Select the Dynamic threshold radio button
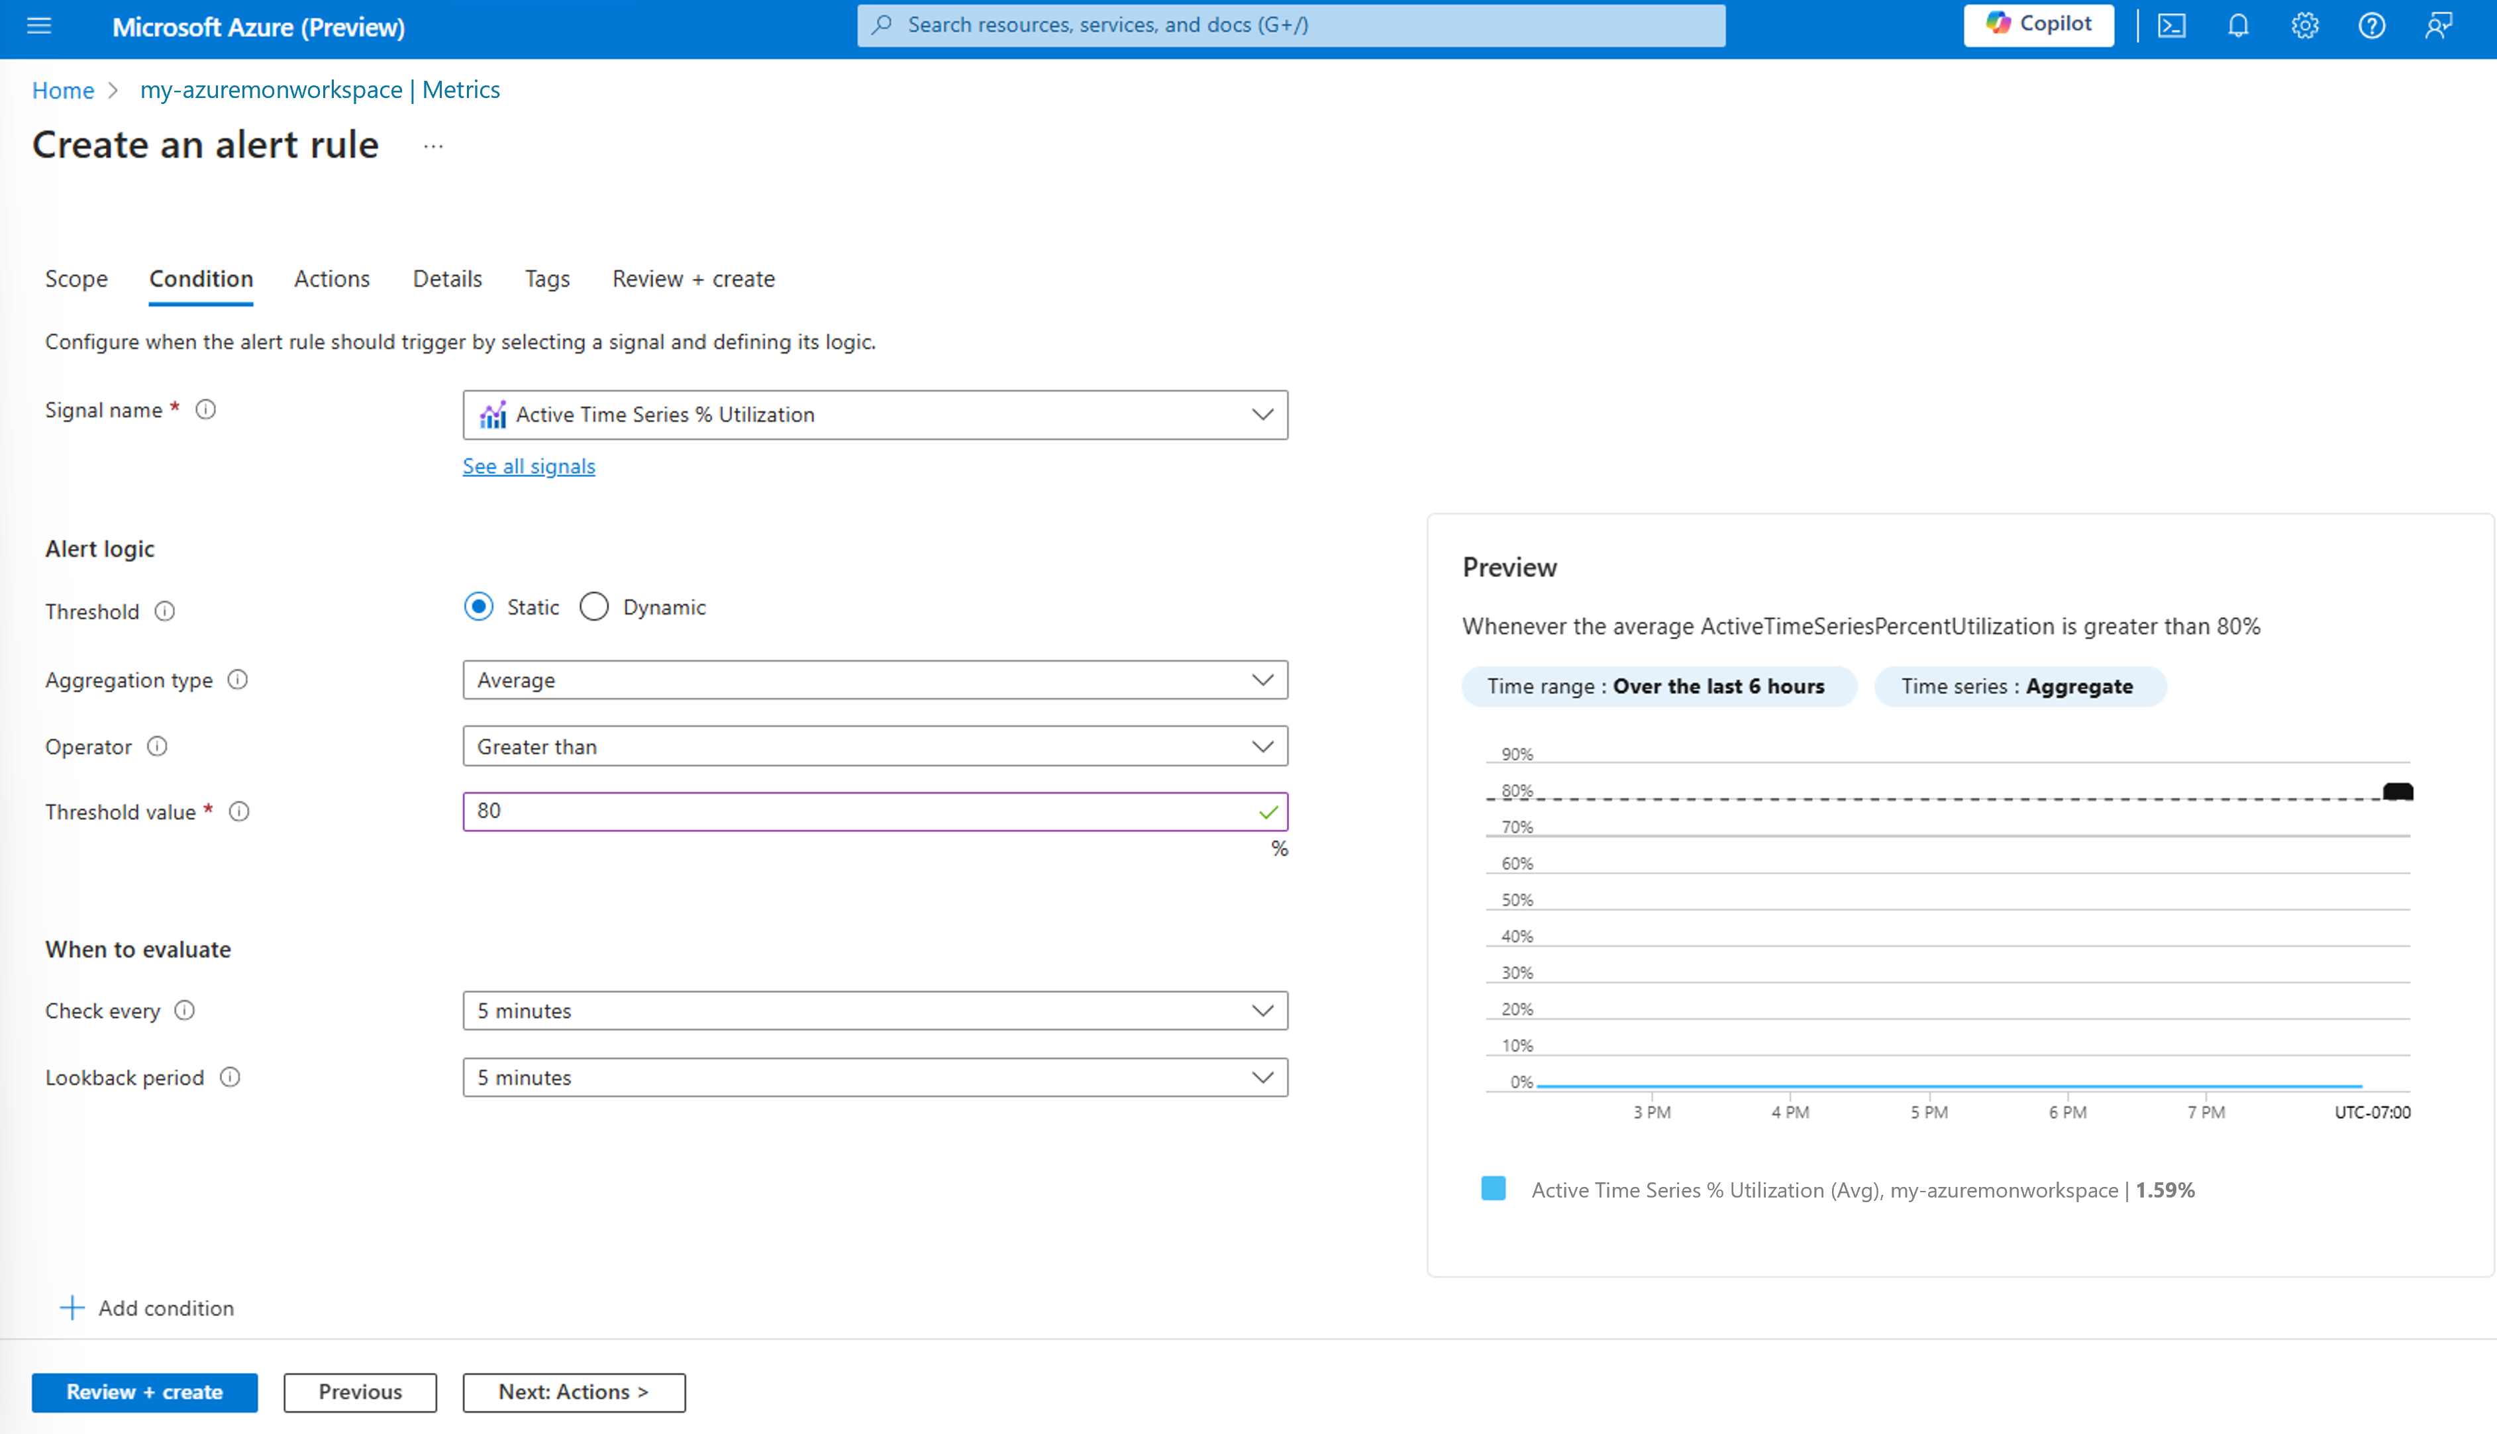 pos(593,607)
